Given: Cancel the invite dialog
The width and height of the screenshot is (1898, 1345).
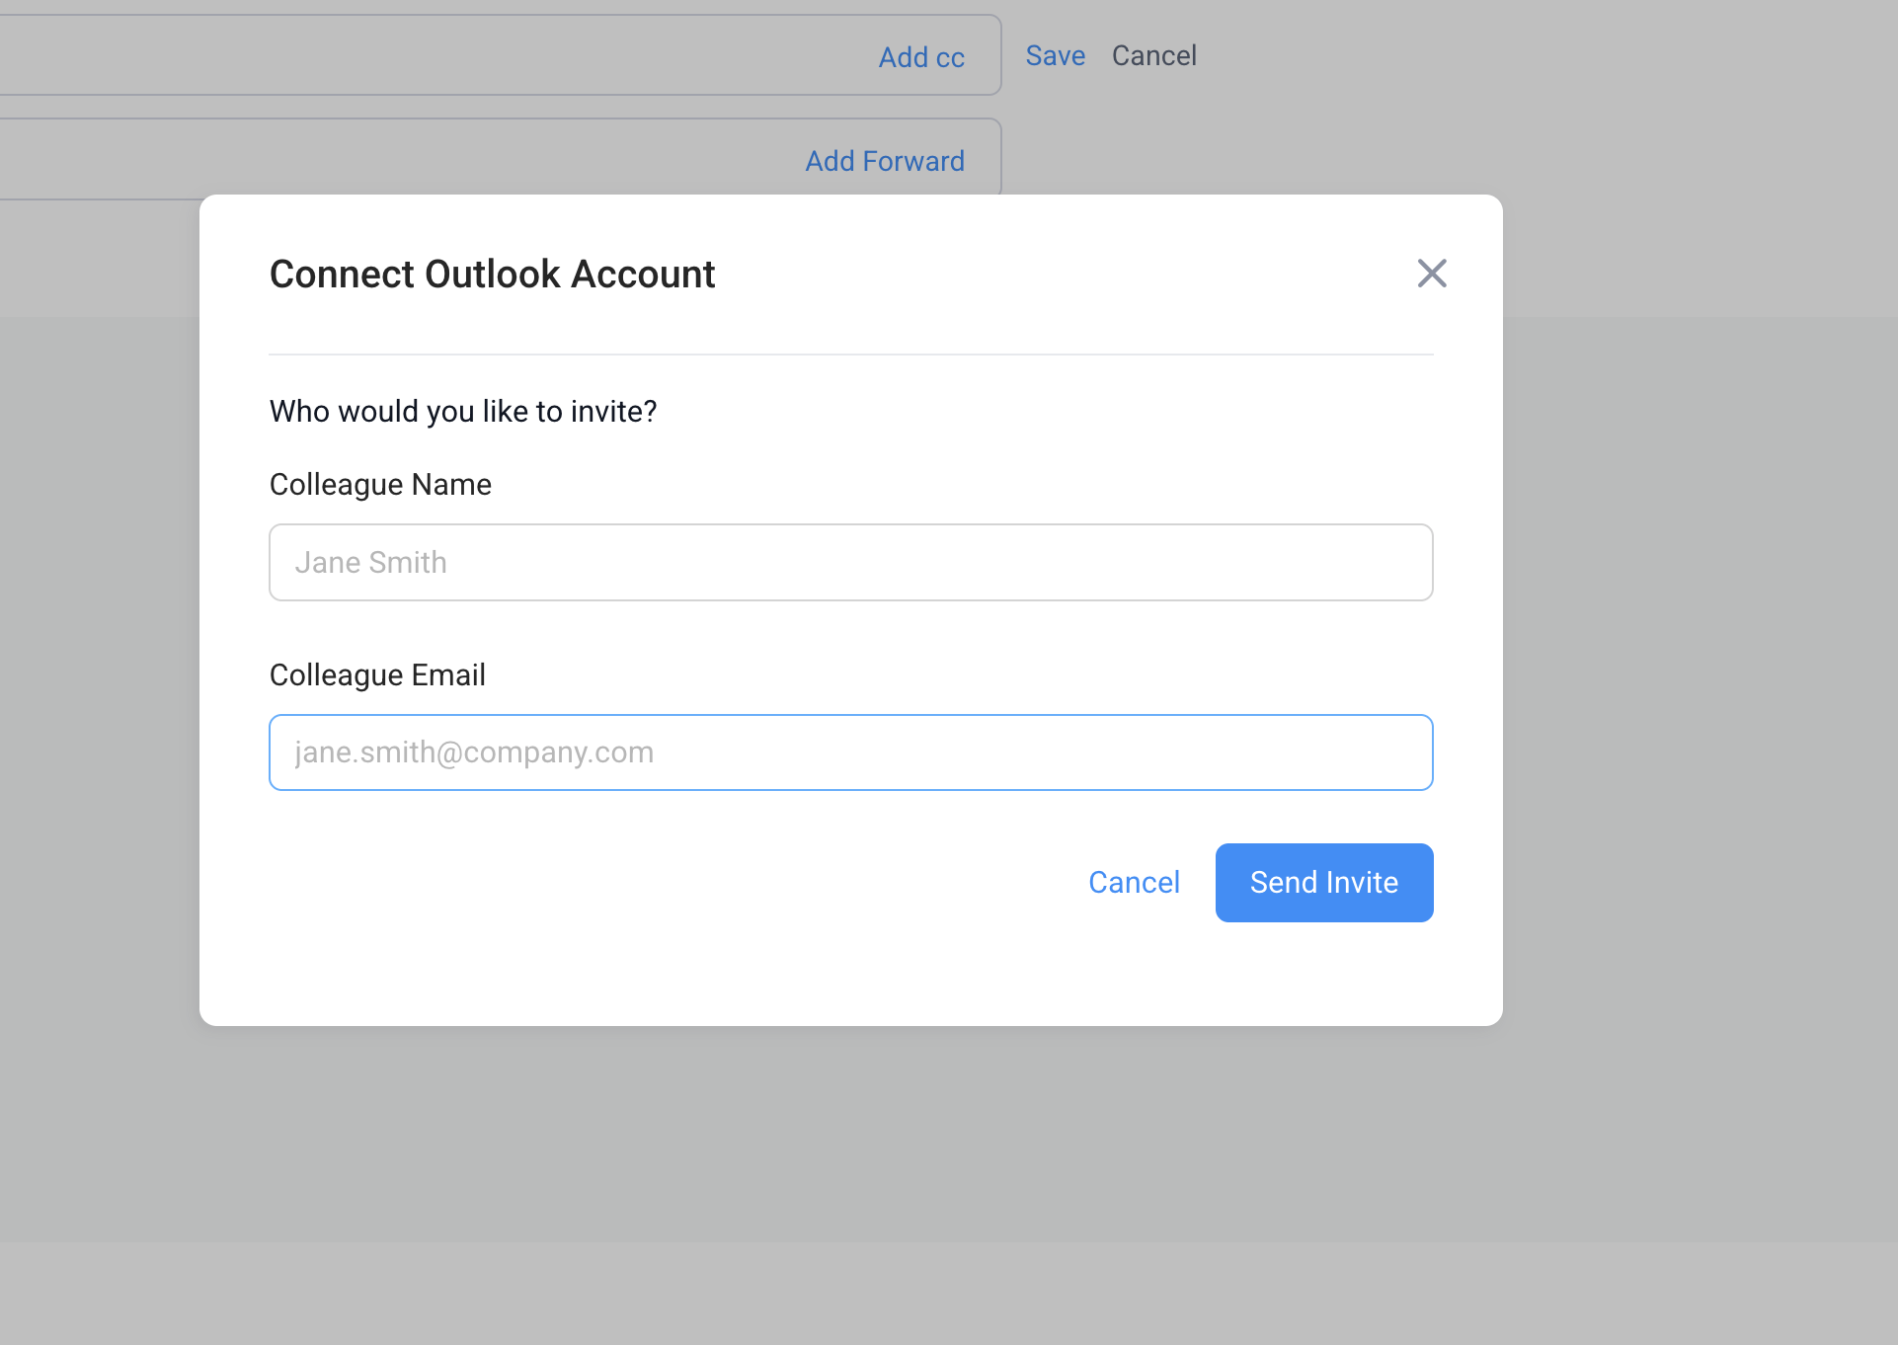Looking at the screenshot, I should 1134,883.
